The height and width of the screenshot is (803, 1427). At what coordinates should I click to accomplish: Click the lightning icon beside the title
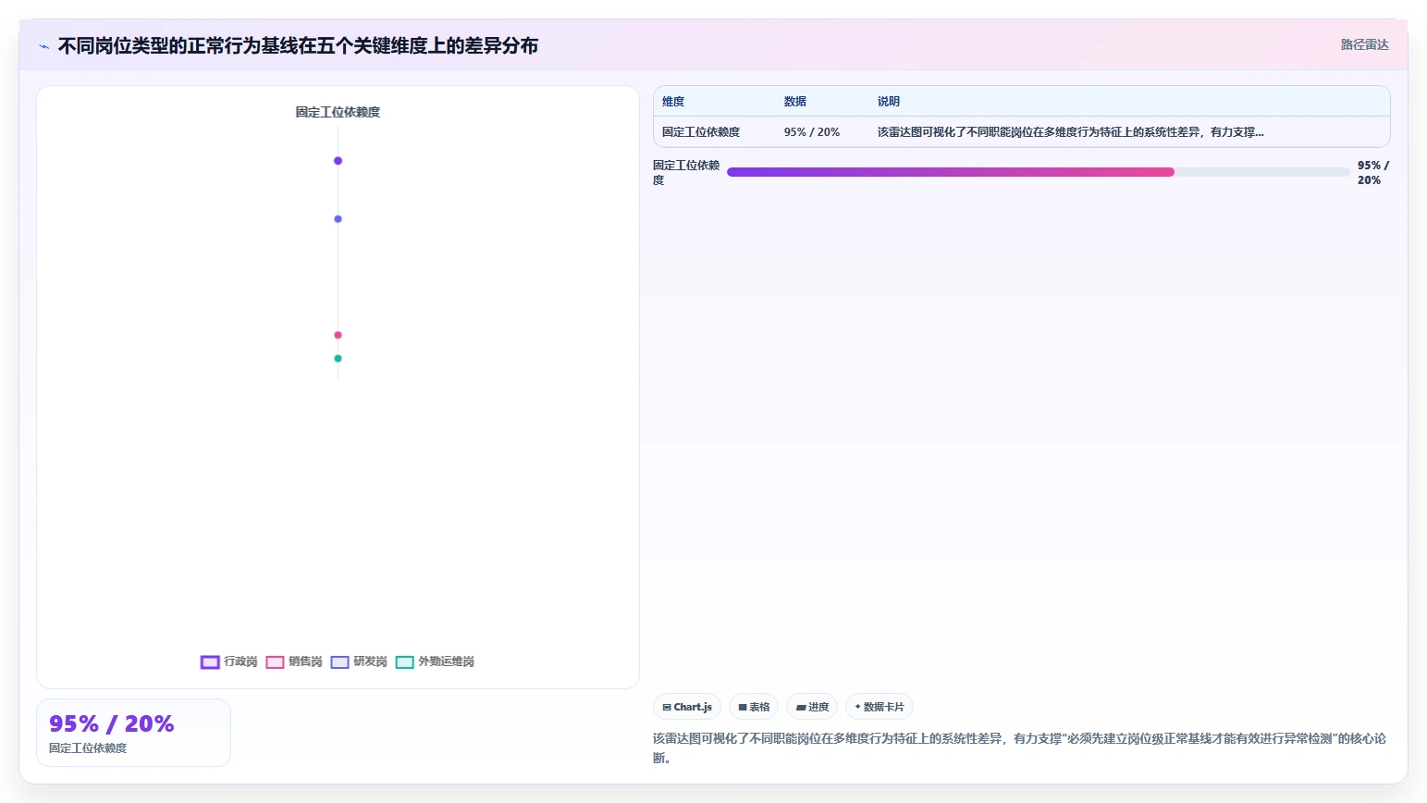pyautogui.click(x=43, y=46)
